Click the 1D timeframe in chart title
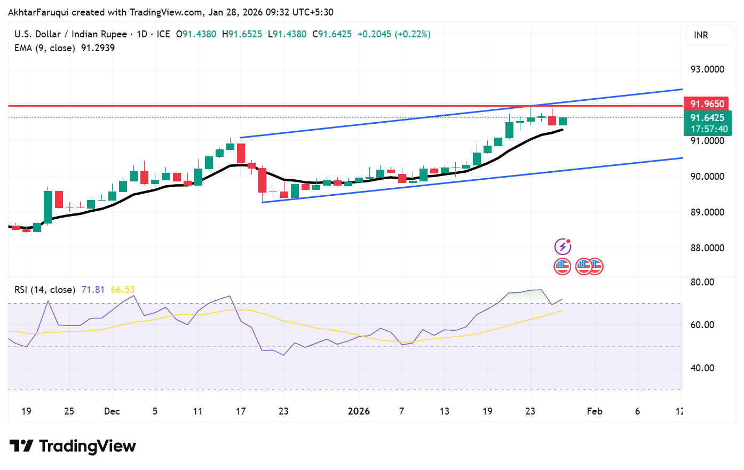The height and width of the screenshot is (470, 744). pyautogui.click(x=141, y=34)
